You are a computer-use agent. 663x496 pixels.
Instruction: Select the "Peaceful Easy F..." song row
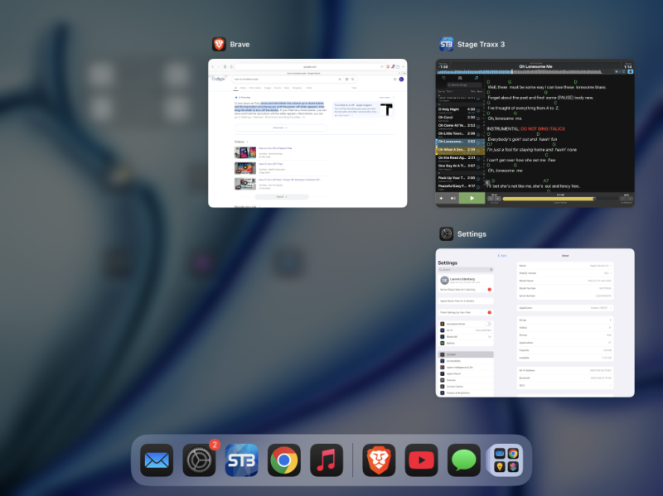457,187
